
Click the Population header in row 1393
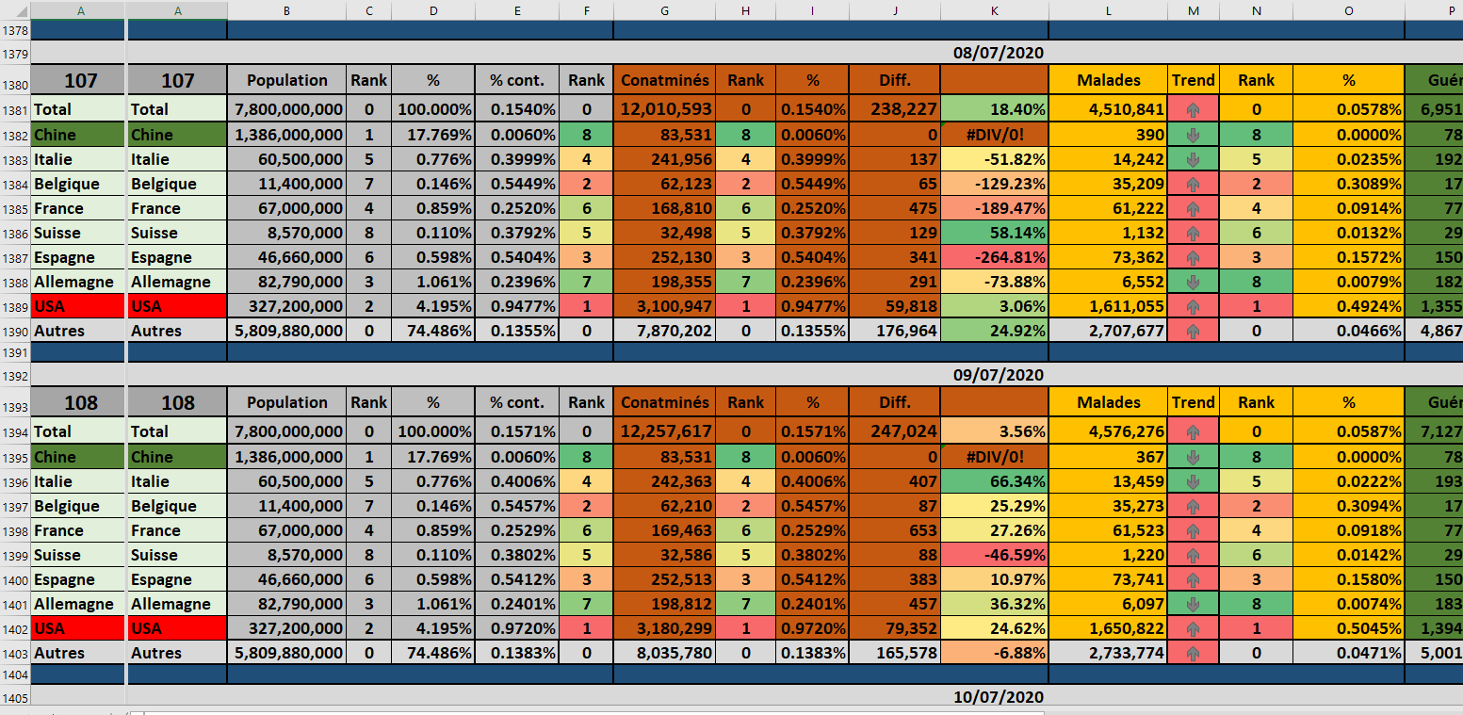286,402
